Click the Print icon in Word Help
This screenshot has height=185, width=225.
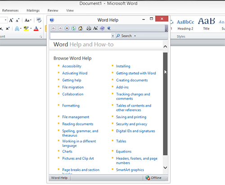[x=89, y=28]
